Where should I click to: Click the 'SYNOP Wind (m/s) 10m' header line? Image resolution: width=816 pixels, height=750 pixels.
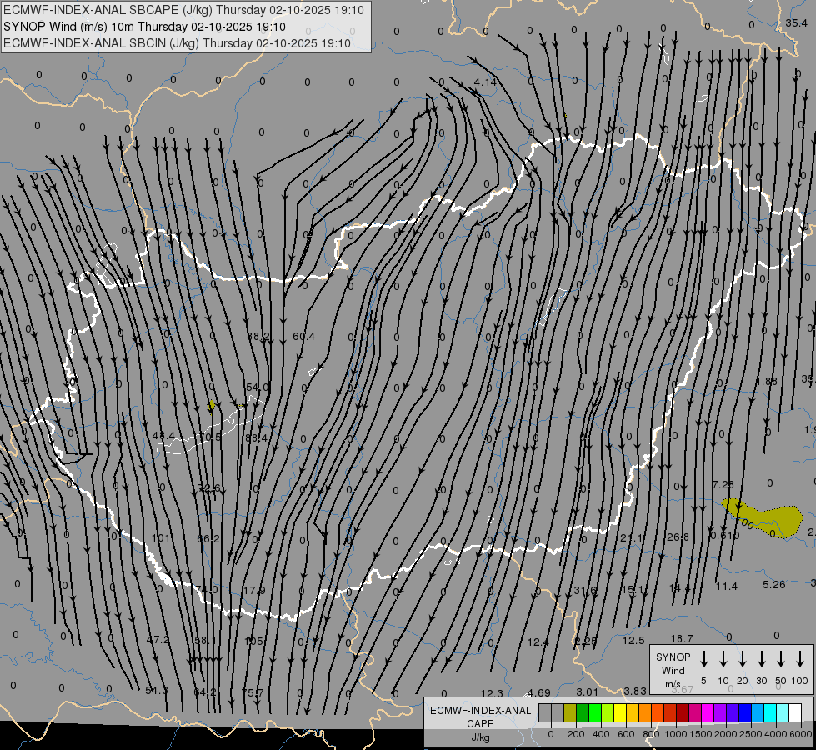click(x=145, y=27)
